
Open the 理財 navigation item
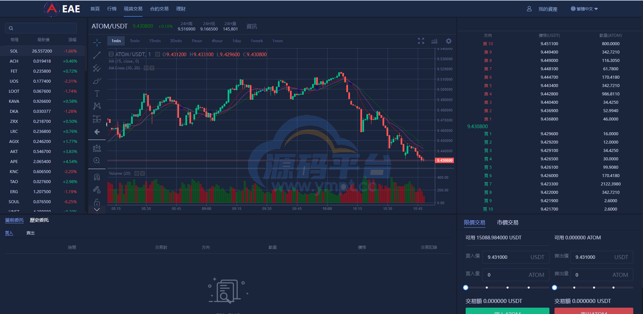[x=181, y=9]
